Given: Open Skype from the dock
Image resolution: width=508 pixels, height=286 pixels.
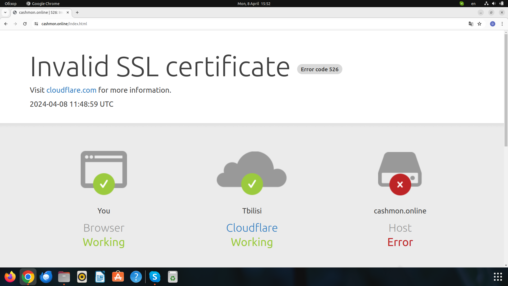Looking at the screenshot, I should pyautogui.click(x=155, y=277).
